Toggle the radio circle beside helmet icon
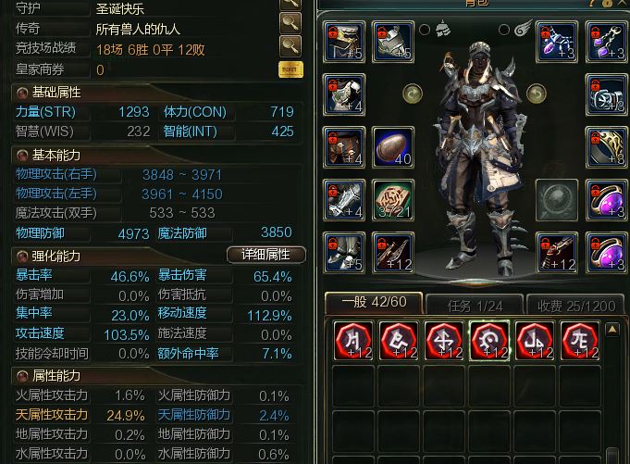 tap(425, 30)
